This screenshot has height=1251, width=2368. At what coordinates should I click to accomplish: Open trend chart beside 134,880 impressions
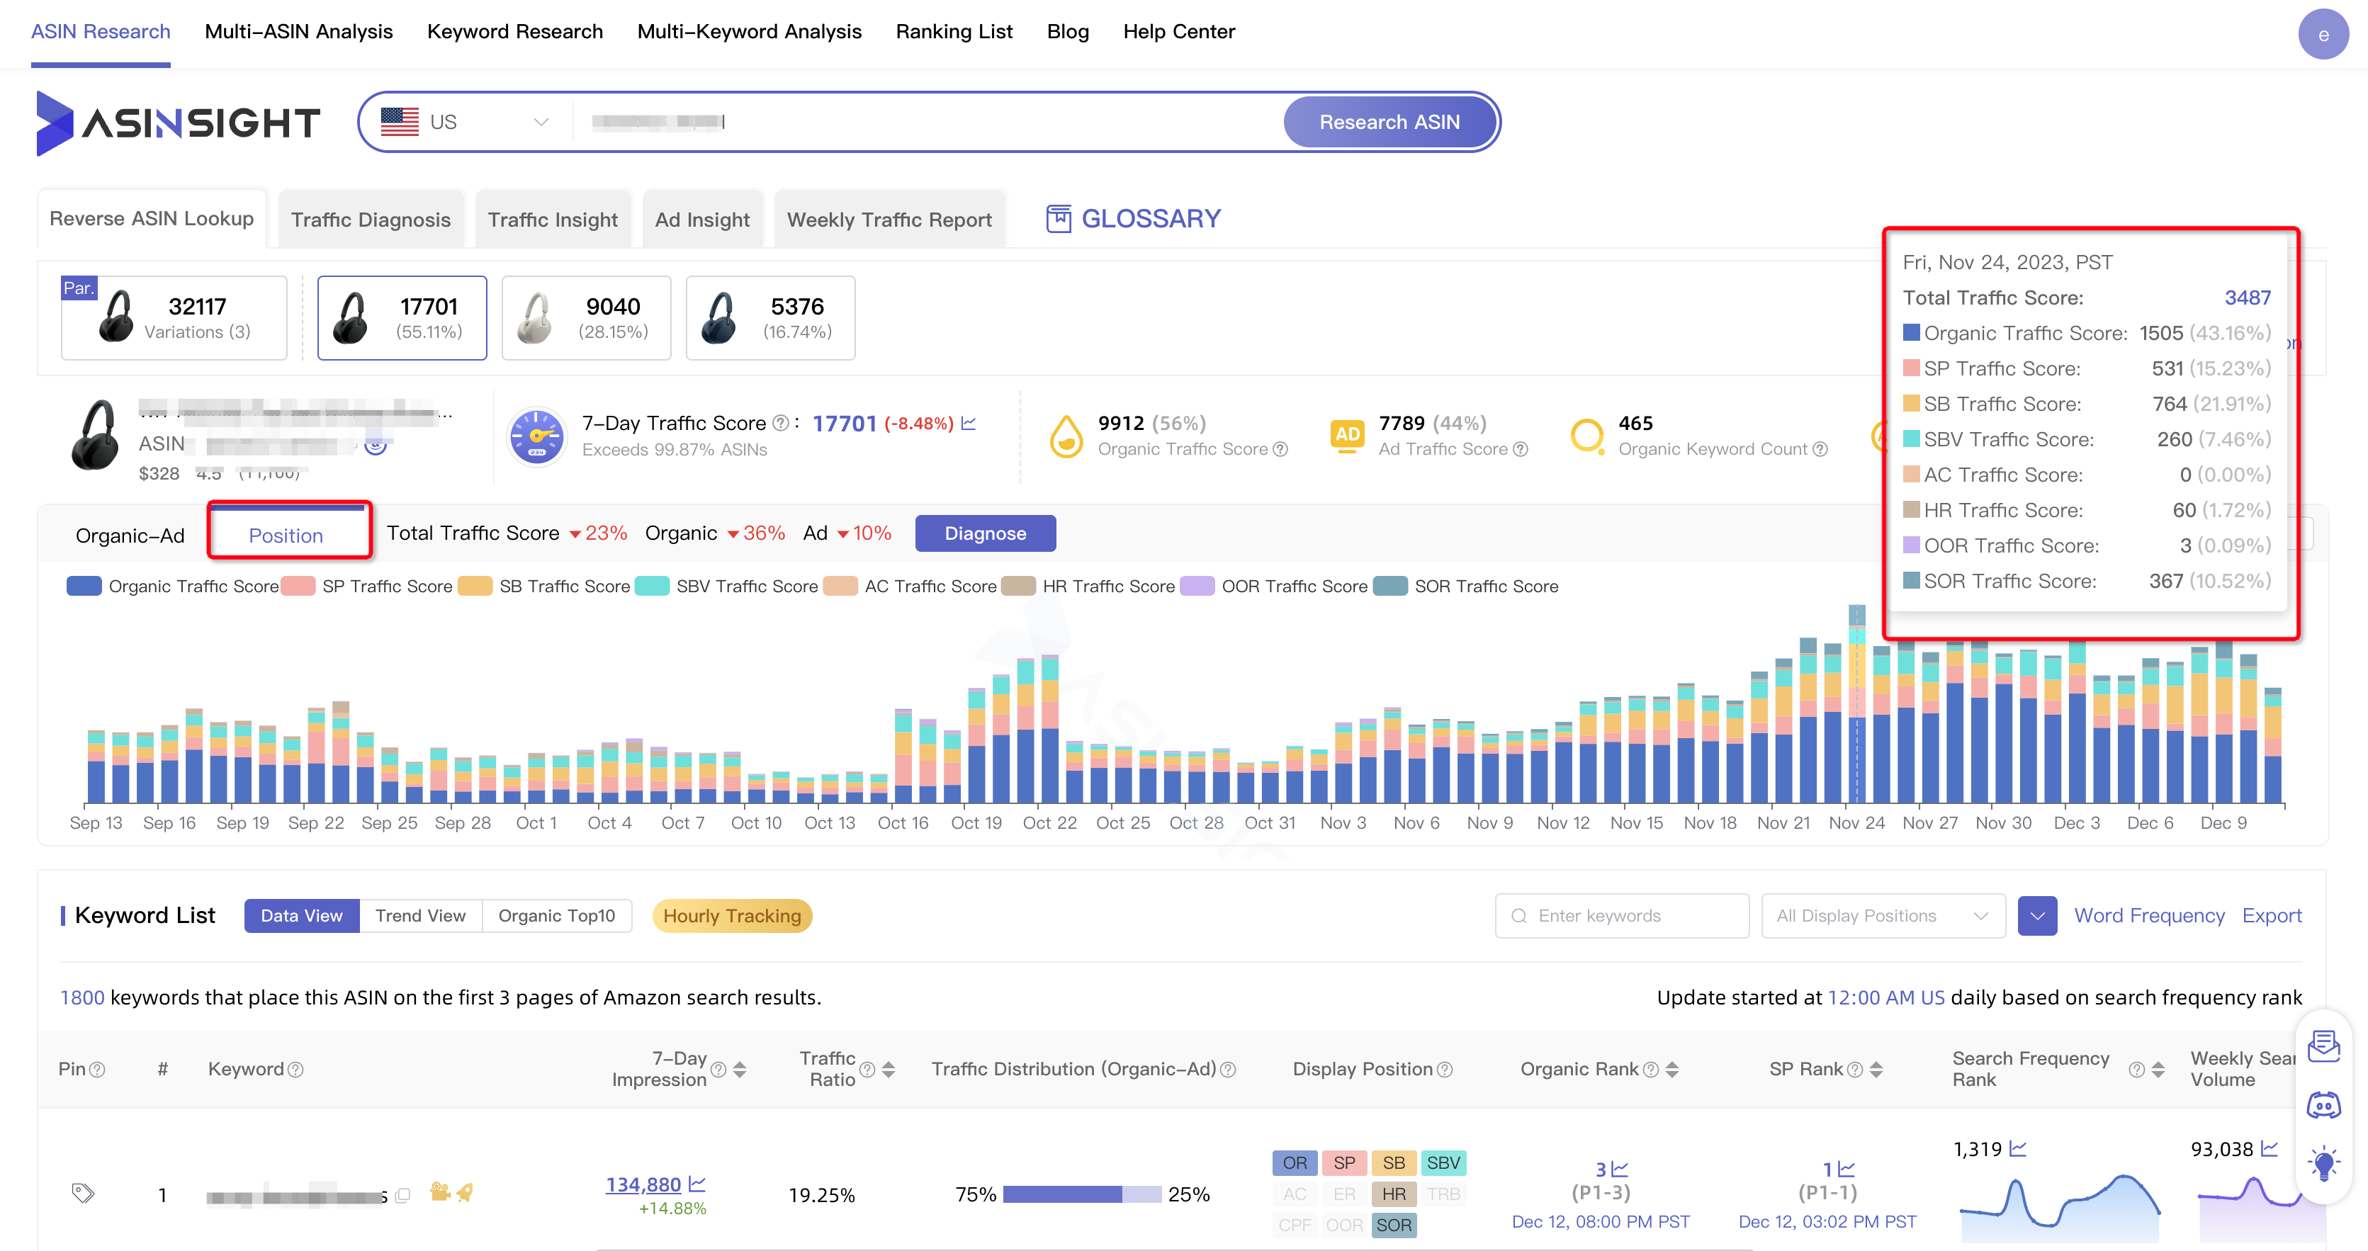(698, 1184)
